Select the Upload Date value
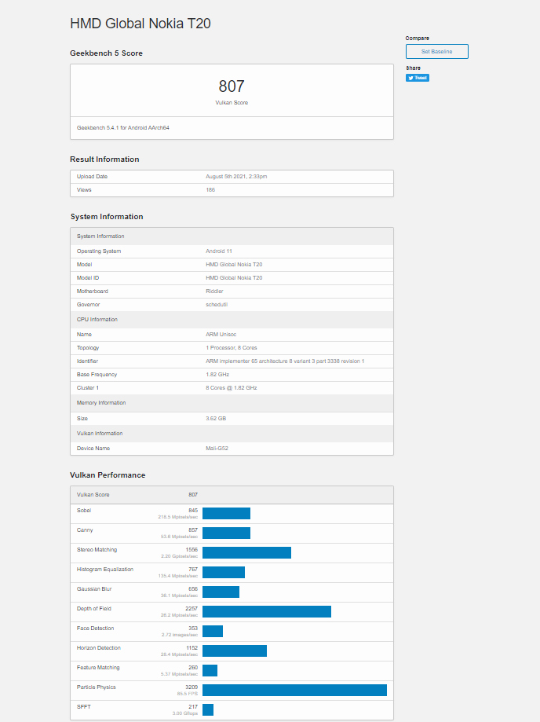This screenshot has height=722, width=540. tap(236, 177)
